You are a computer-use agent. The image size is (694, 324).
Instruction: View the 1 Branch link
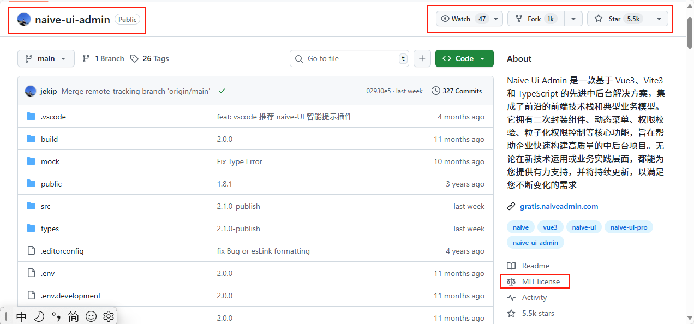point(103,58)
